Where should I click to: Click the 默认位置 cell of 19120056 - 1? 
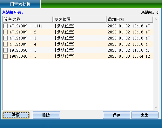pyautogui.click(x=65, y=50)
